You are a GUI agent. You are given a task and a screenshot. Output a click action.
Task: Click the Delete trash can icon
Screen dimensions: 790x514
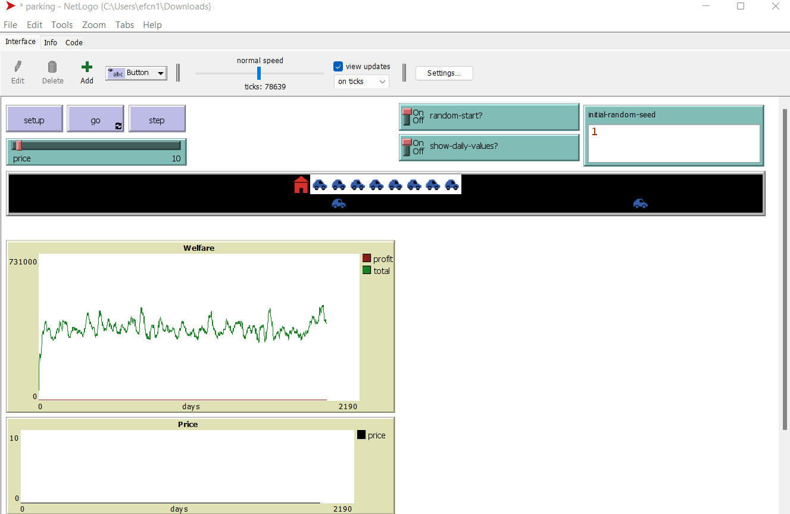point(52,67)
